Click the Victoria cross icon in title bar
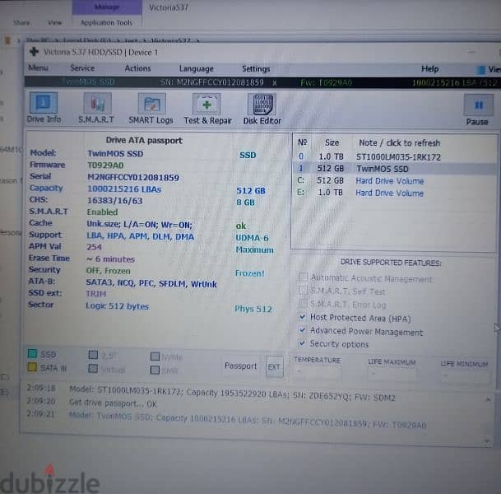 [x=35, y=52]
